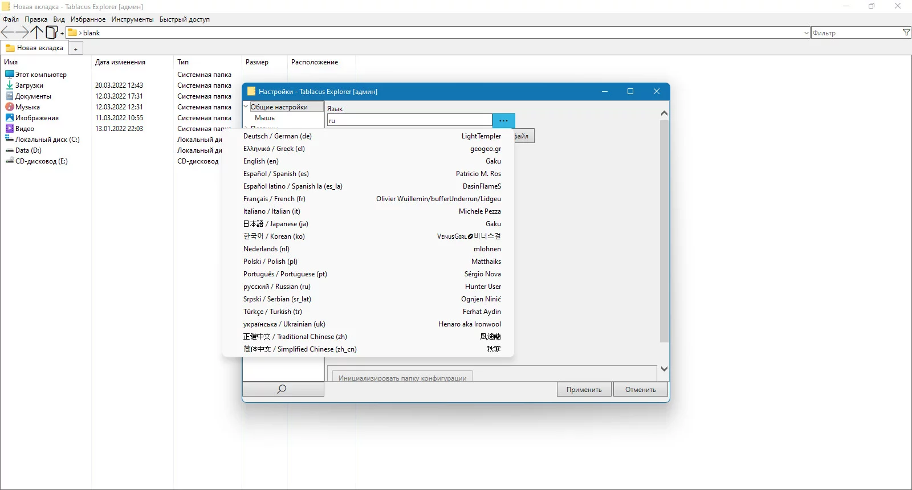Click the language browse (…) button

tap(504, 120)
